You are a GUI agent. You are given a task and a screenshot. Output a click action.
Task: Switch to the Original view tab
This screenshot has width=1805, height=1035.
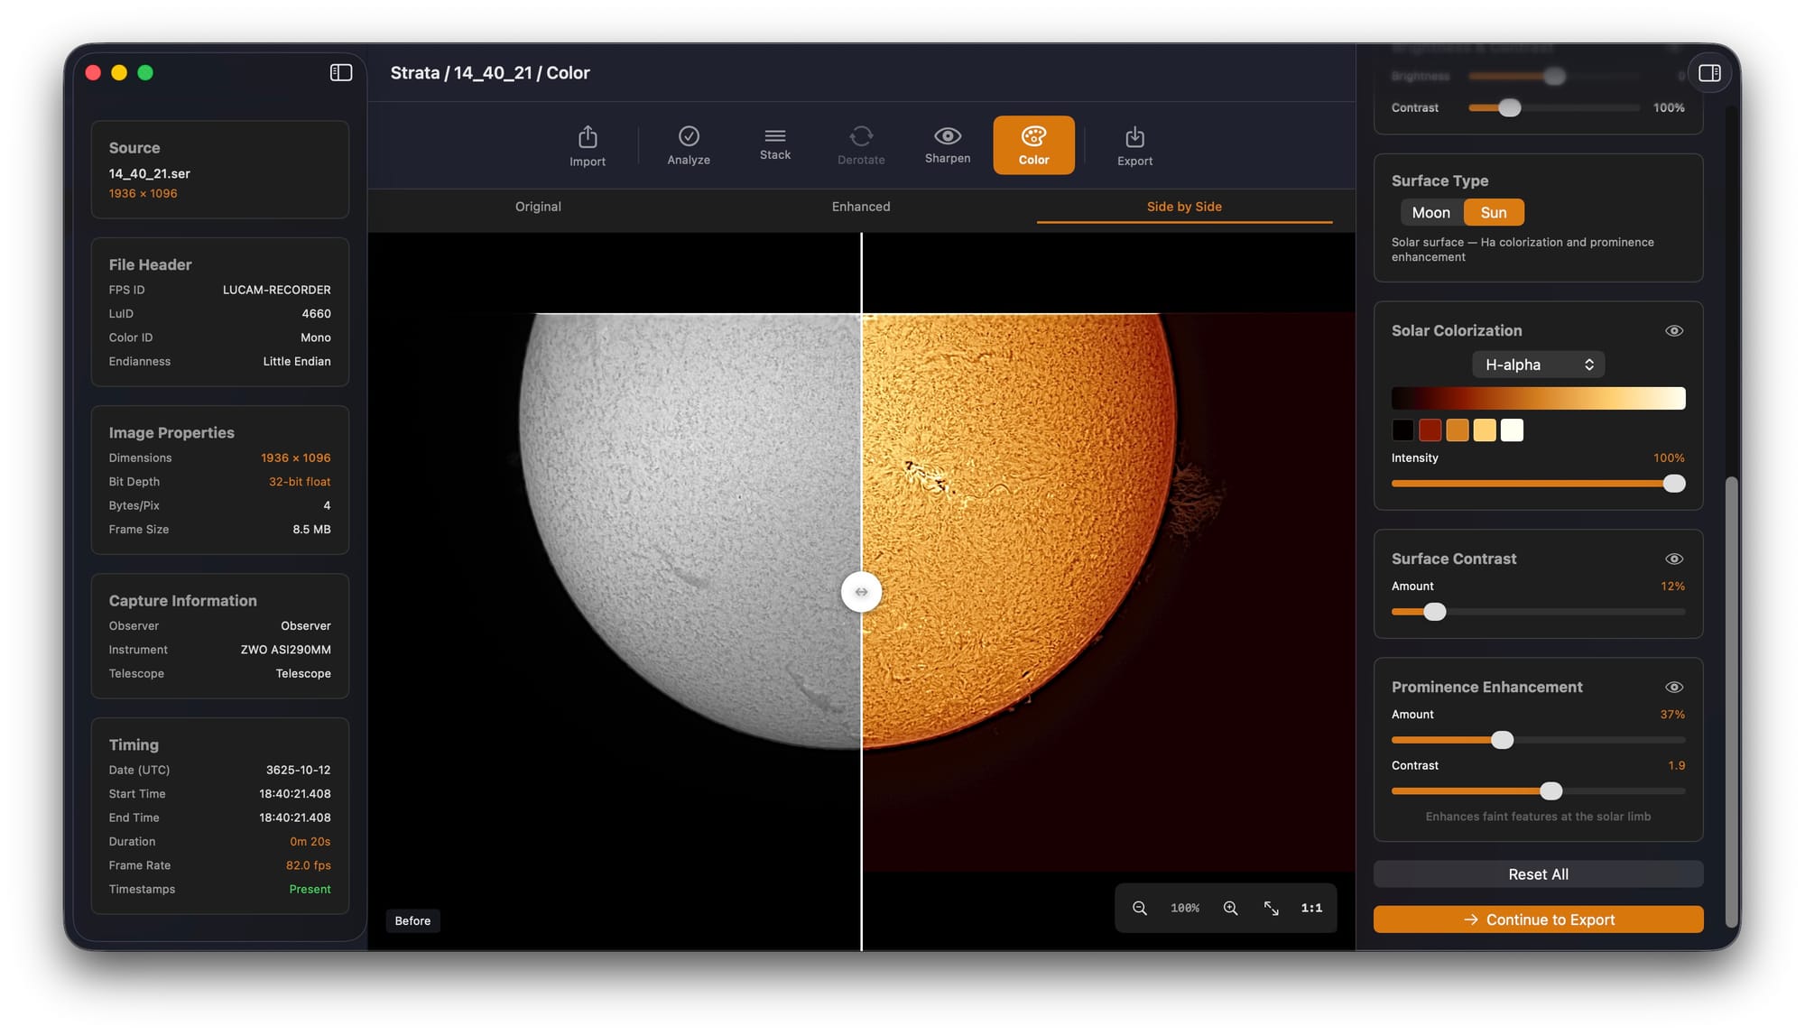pos(538,207)
